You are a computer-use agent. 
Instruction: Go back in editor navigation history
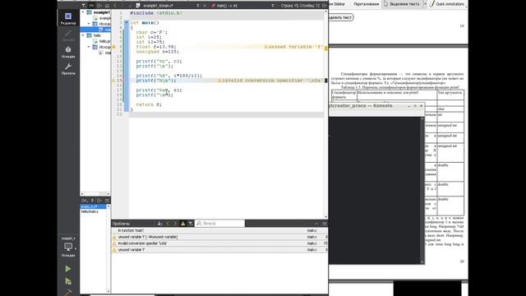(x=115, y=6)
